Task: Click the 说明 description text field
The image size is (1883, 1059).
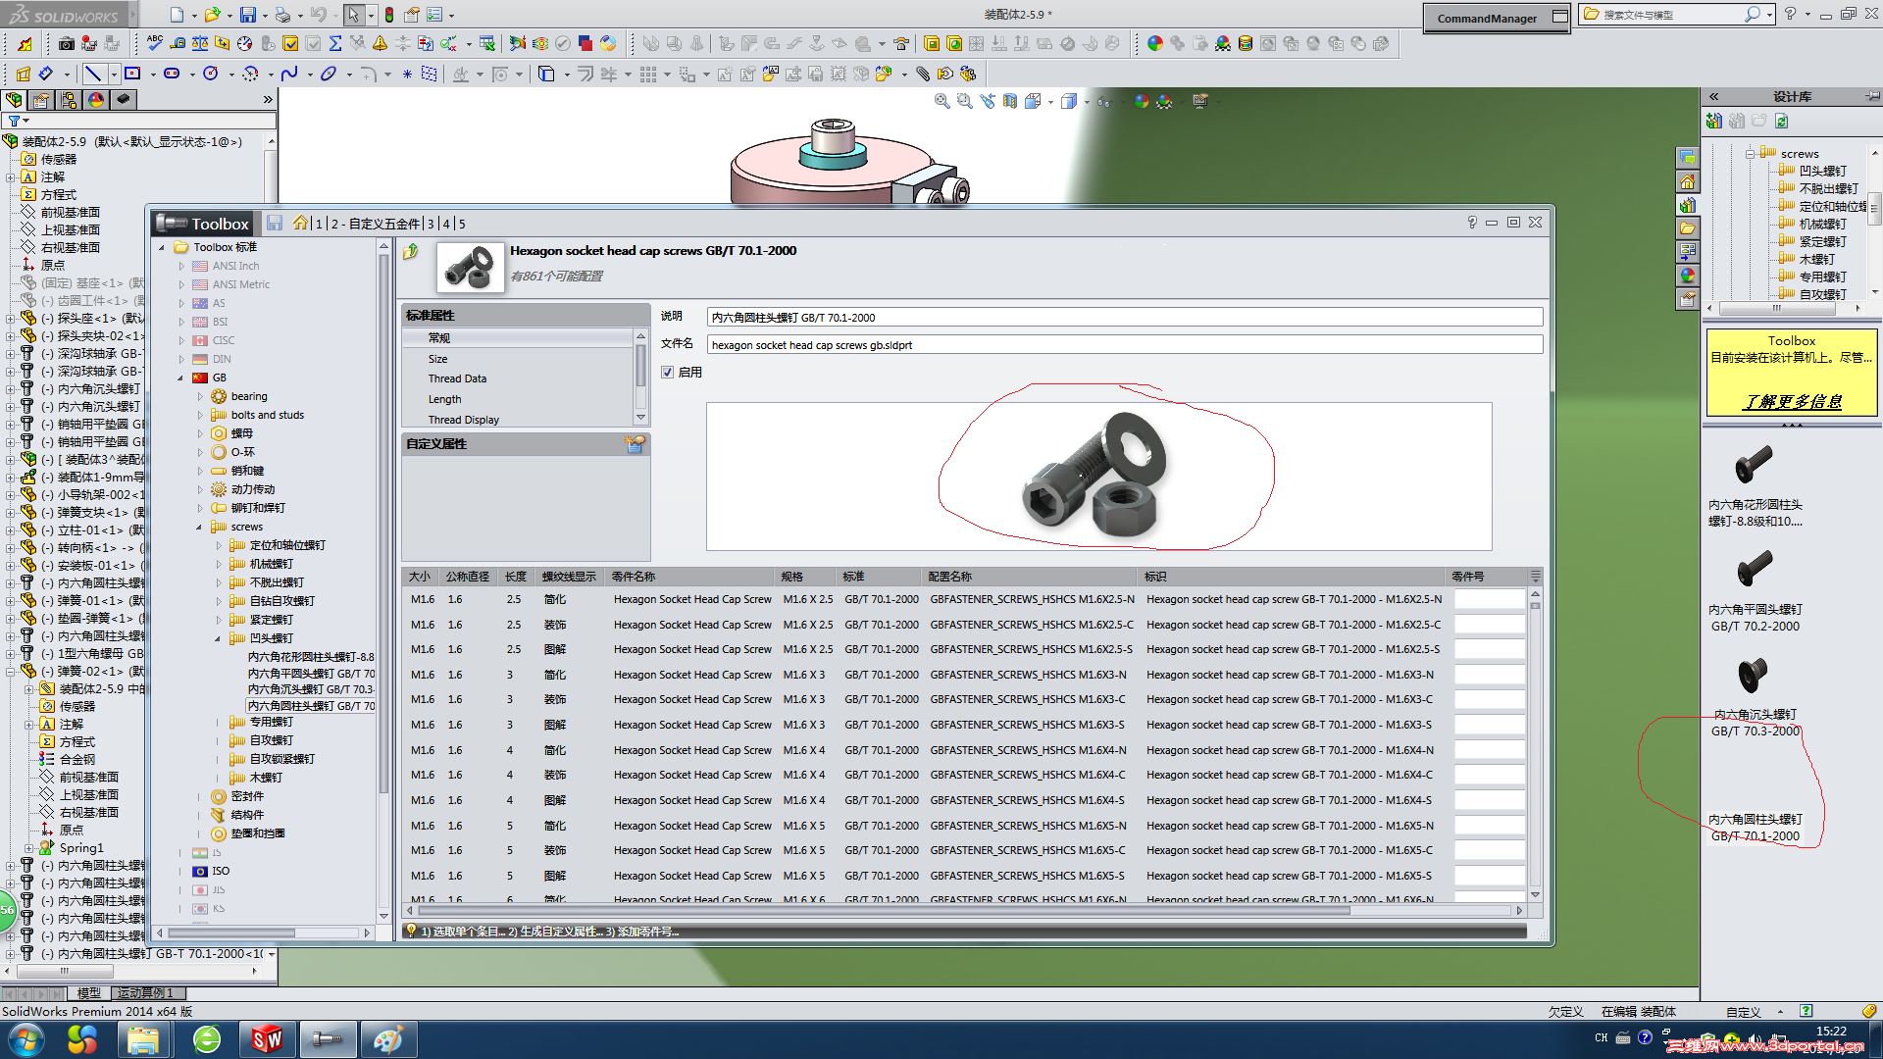Action: (1123, 318)
